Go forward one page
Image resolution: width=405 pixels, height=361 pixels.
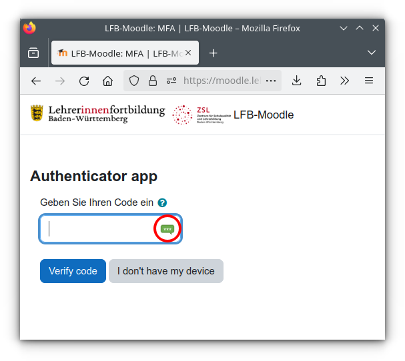tap(60, 81)
